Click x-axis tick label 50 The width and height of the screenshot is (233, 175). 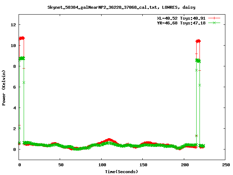(x=61, y=165)
